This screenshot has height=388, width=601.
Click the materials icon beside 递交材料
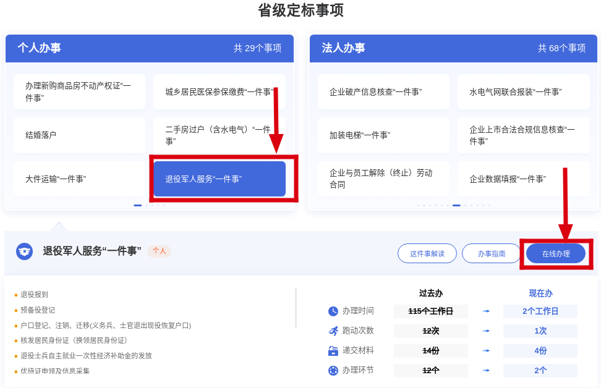333,351
